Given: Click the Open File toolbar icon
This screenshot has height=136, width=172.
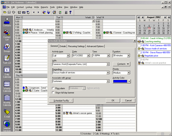Looking at the screenshot, I should click(x=5, y=12).
